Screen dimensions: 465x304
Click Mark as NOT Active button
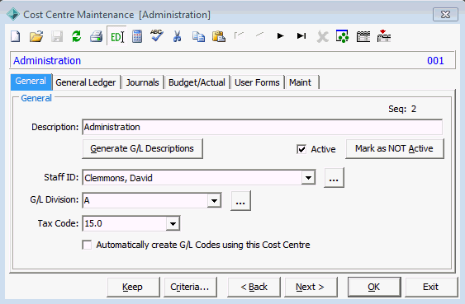[x=395, y=148]
